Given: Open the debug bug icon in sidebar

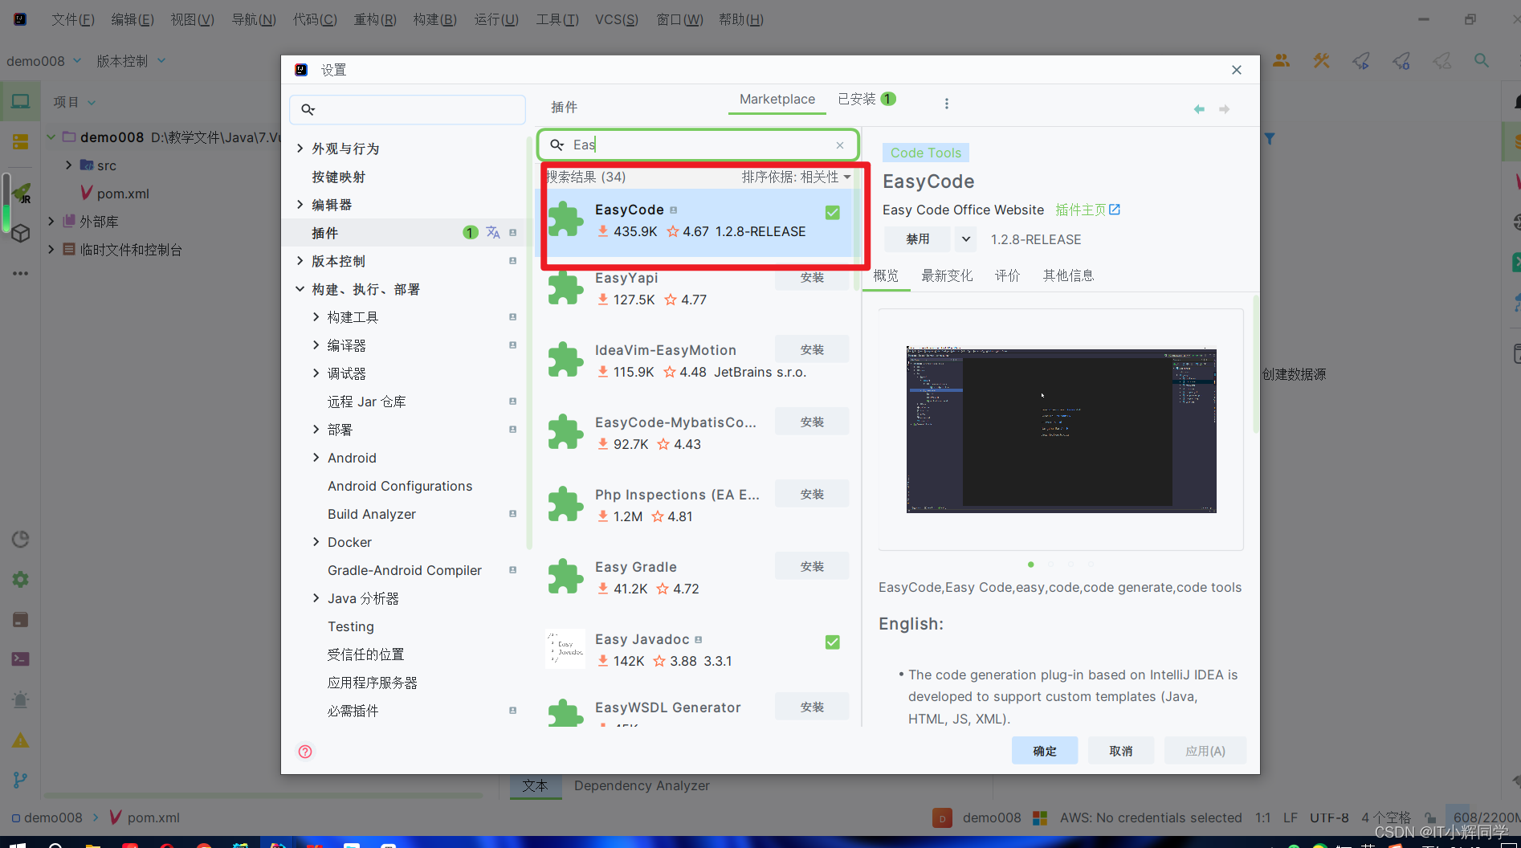Looking at the screenshot, I should click(20, 699).
